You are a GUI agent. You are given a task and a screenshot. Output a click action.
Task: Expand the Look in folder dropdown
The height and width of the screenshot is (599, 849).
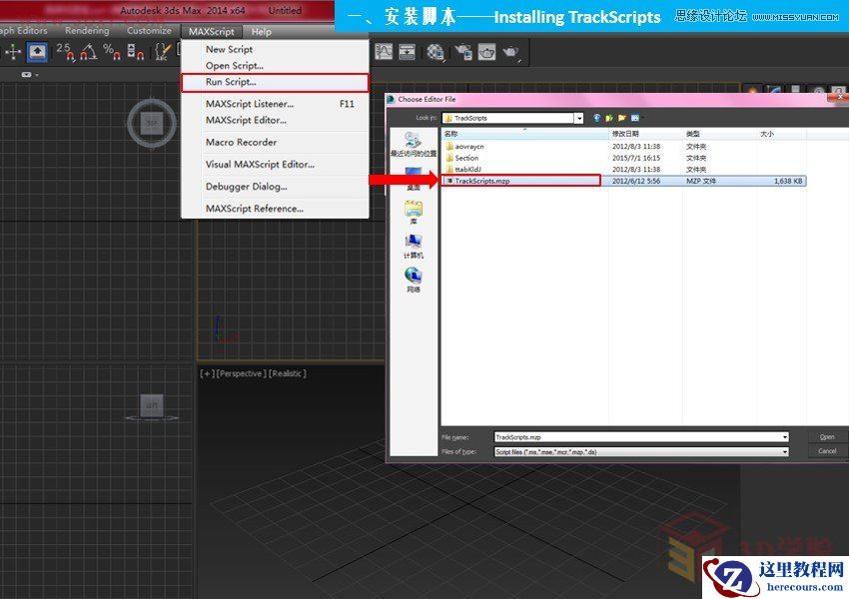(578, 118)
